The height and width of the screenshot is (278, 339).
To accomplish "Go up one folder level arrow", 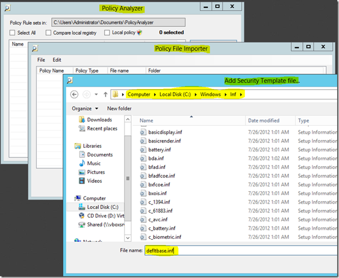I will click(x=106, y=95).
